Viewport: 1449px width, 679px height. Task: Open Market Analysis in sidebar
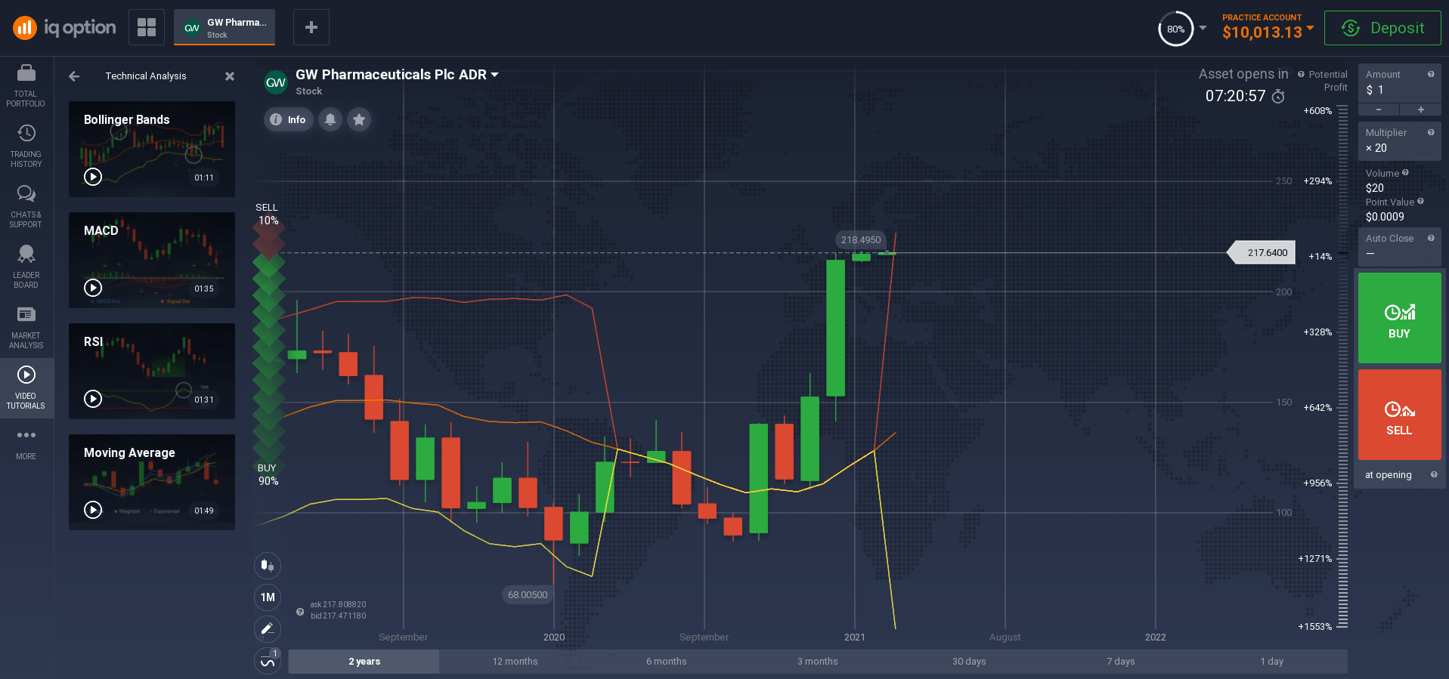[x=26, y=328]
